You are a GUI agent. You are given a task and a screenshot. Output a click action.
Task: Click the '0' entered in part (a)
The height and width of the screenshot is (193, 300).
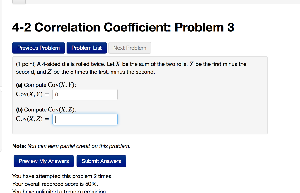pyautogui.click(x=57, y=94)
